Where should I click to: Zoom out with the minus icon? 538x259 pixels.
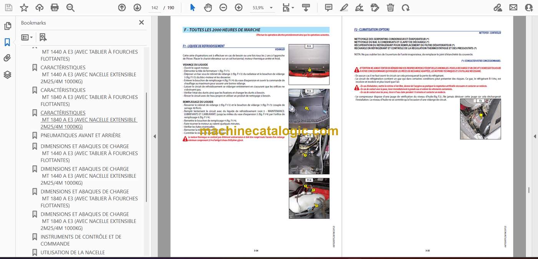(223, 7)
